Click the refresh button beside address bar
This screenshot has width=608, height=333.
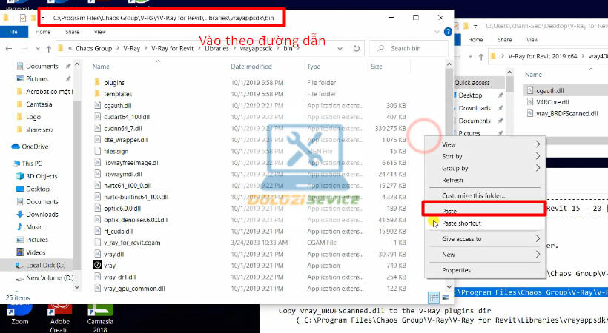click(357, 49)
